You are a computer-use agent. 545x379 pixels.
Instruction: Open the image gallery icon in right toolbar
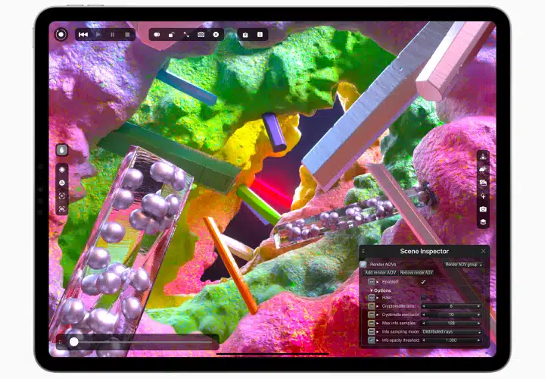coord(483,183)
